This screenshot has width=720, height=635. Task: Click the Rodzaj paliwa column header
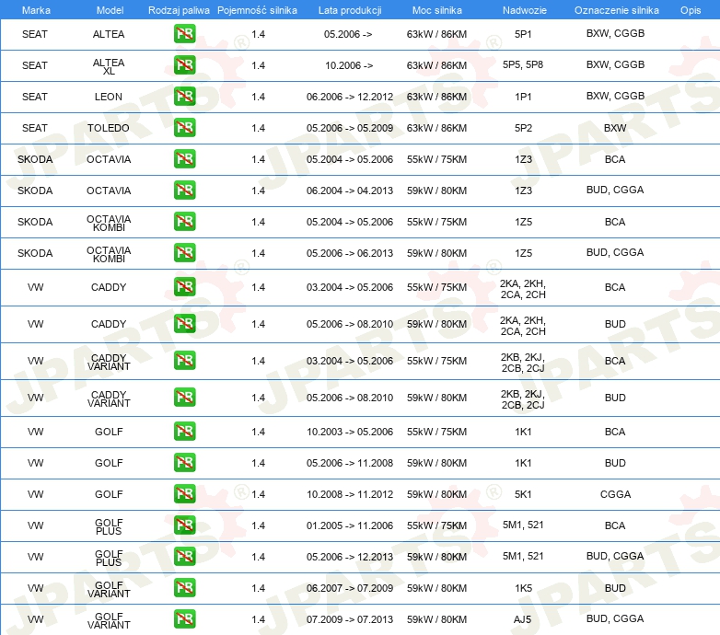pyautogui.click(x=179, y=10)
